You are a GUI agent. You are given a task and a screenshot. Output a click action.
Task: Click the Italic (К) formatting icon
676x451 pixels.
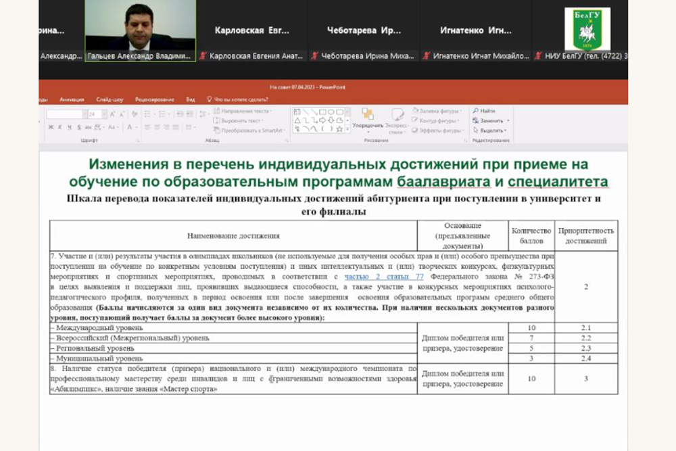pyautogui.click(x=59, y=127)
